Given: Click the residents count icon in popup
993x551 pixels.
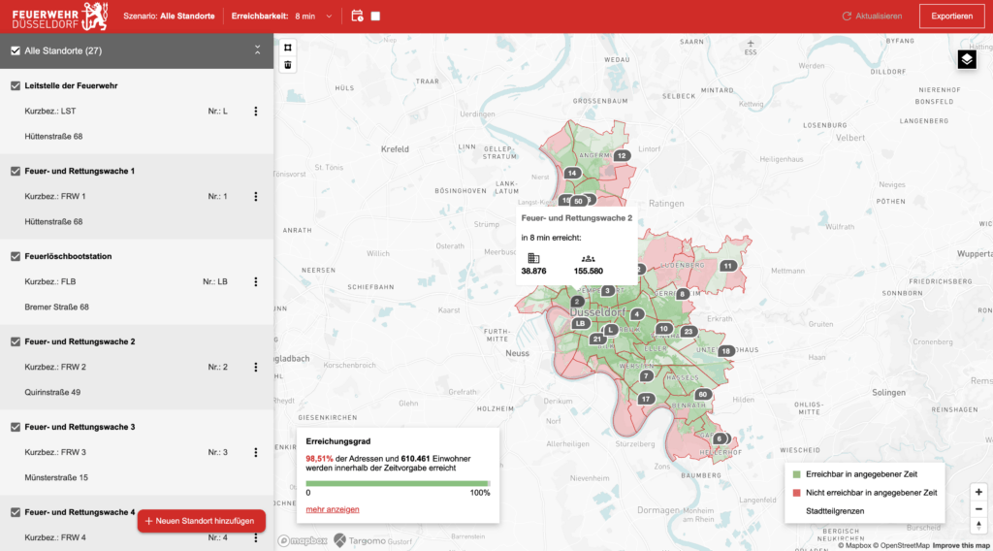Looking at the screenshot, I should [x=588, y=258].
